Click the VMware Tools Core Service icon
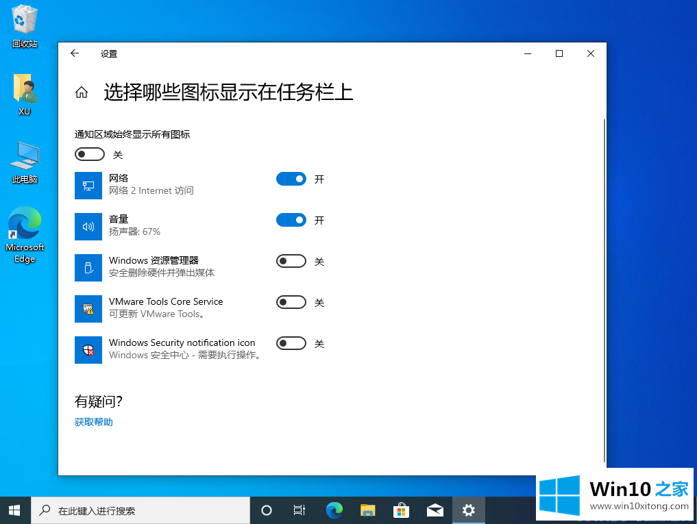Screen dimensions: 697x524 tap(88, 309)
